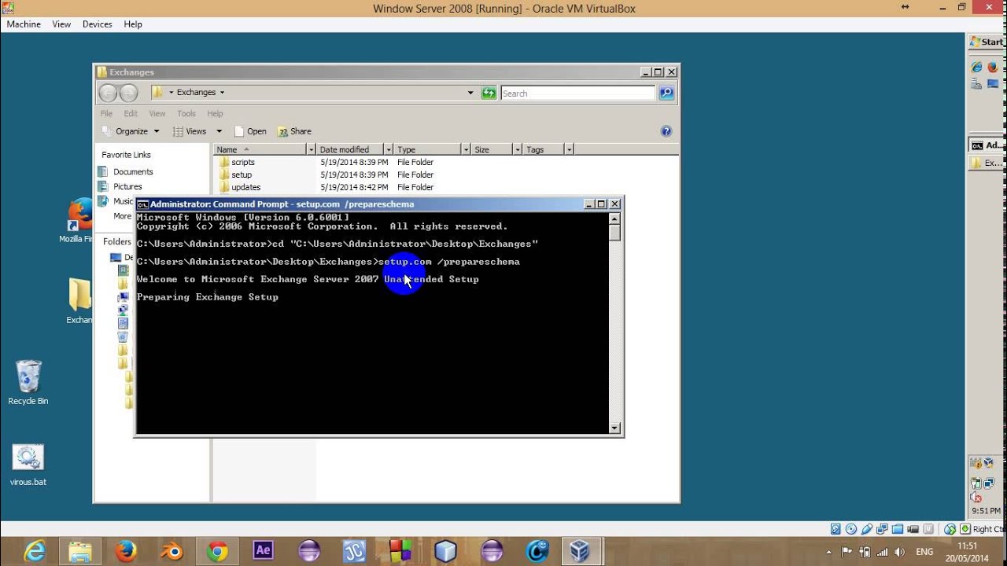Screen dimensions: 1007x566
Task: Click Open button in Explorer toolbar
Action: tap(249, 131)
